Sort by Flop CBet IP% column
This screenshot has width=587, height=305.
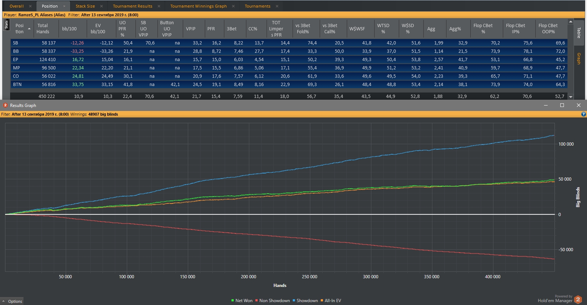click(519, 29)
